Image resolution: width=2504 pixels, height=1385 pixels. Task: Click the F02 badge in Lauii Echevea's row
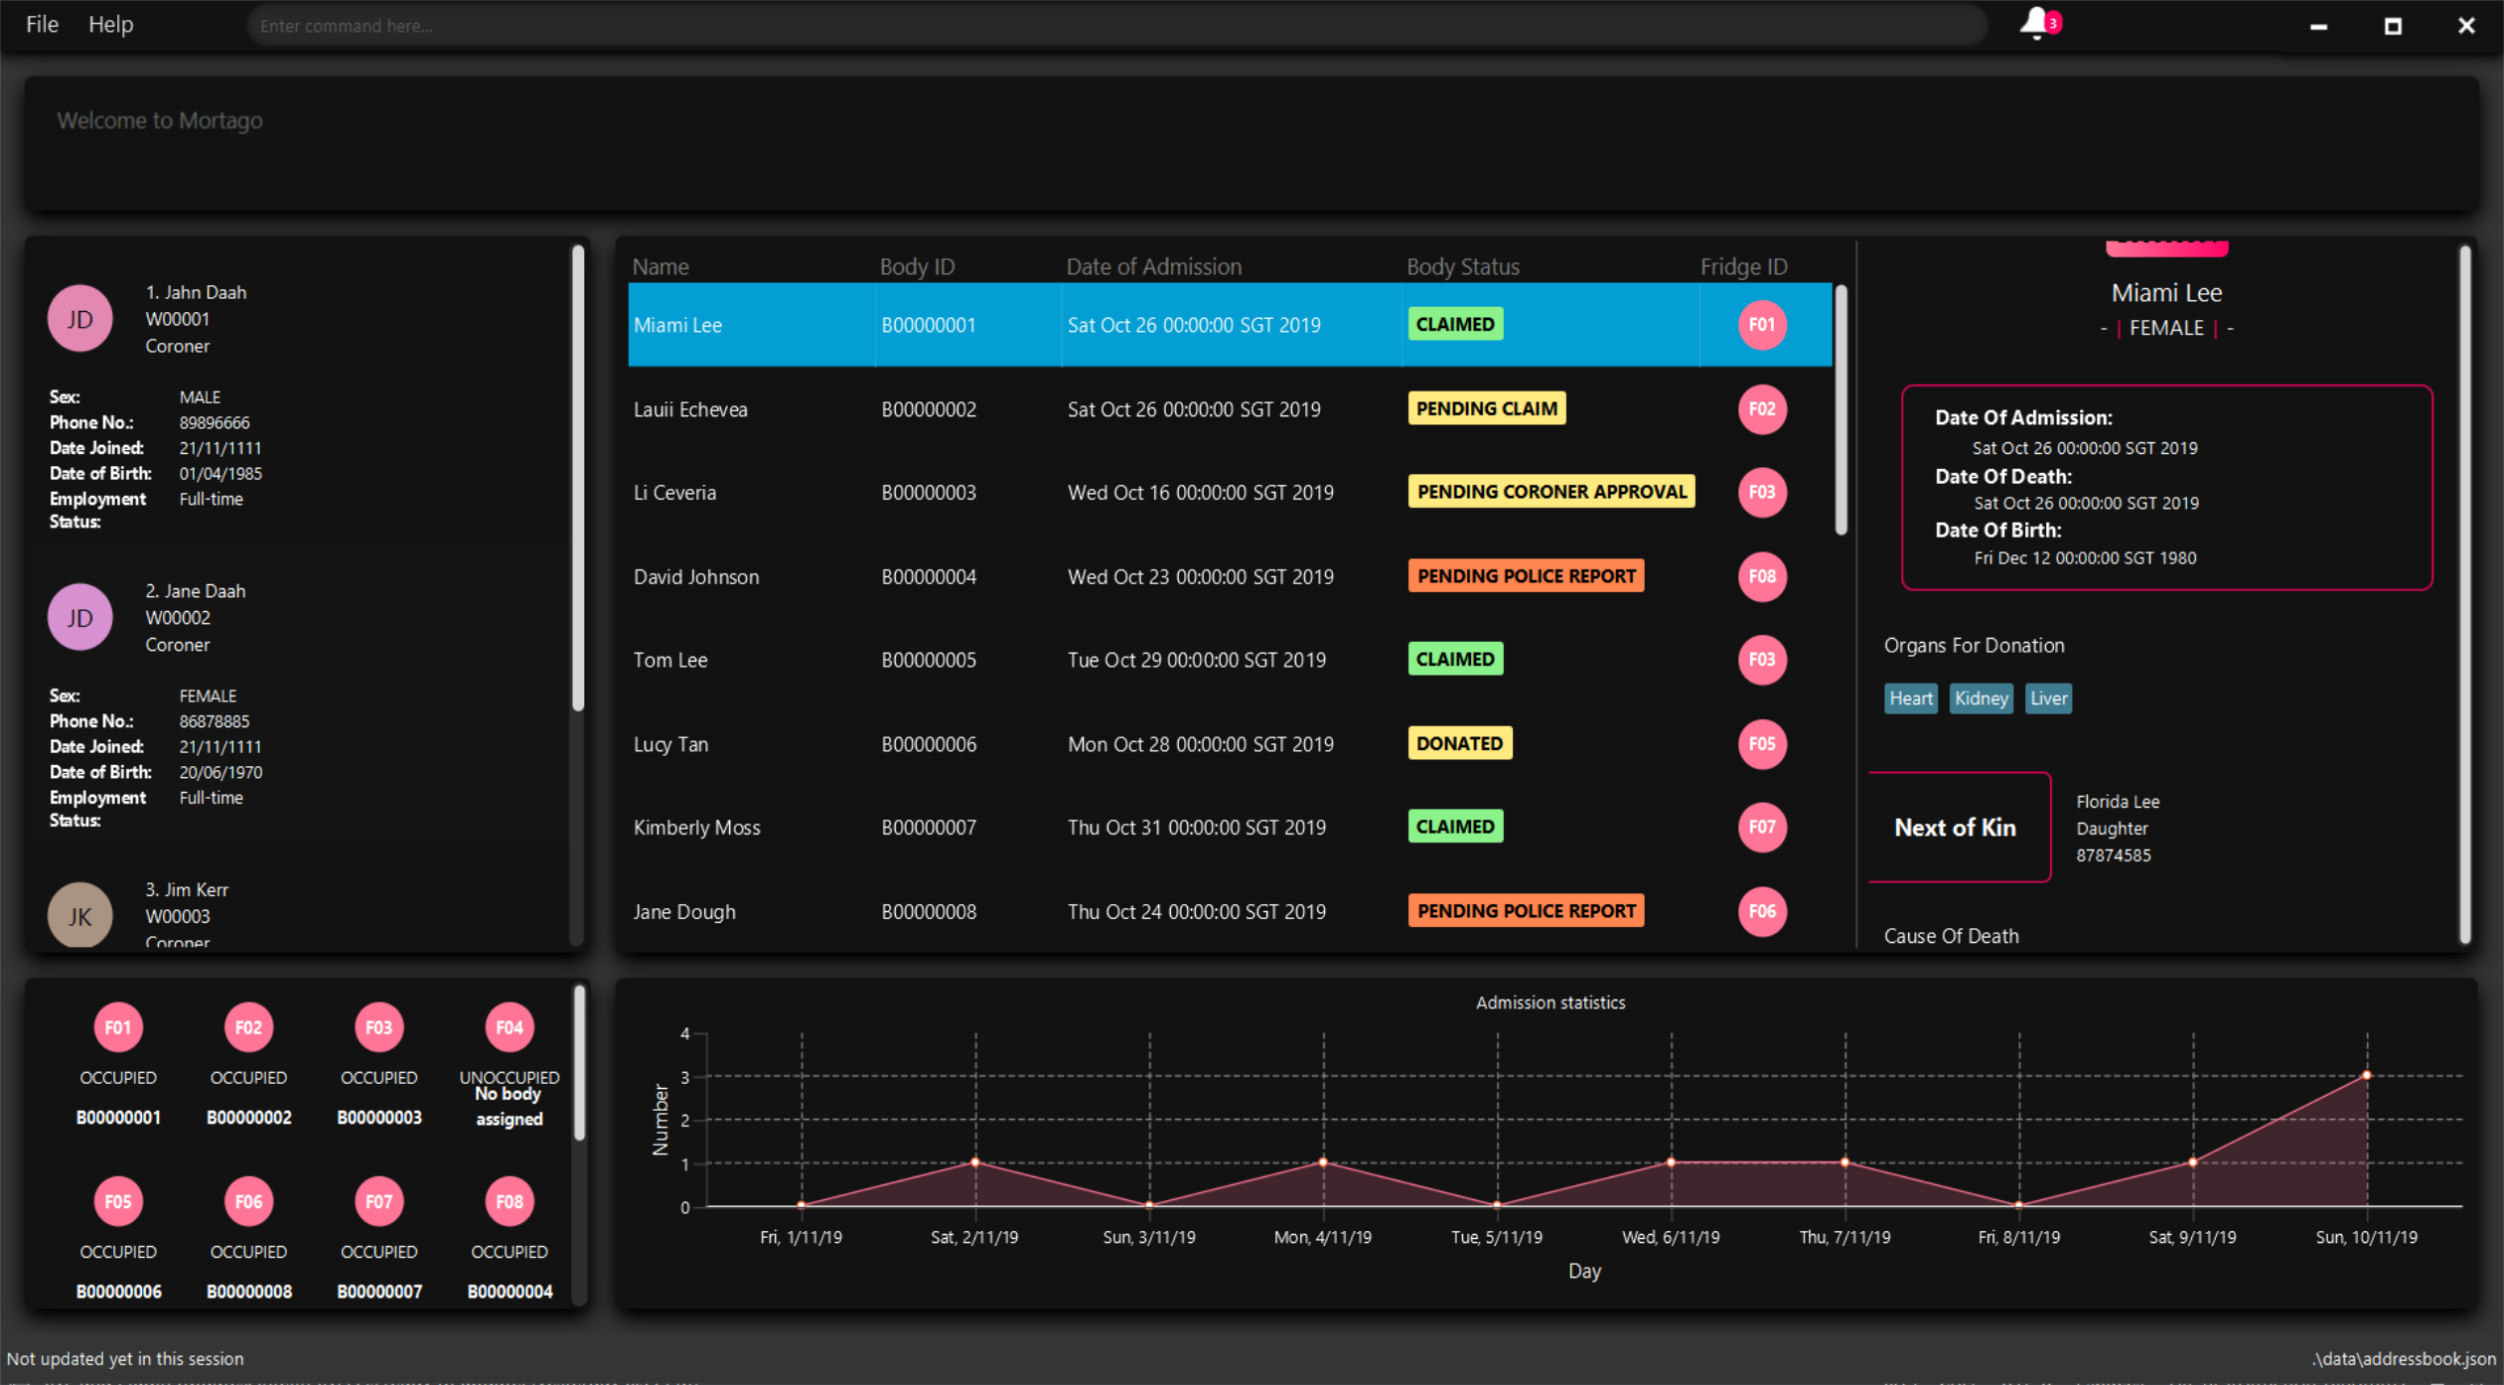1761,409
